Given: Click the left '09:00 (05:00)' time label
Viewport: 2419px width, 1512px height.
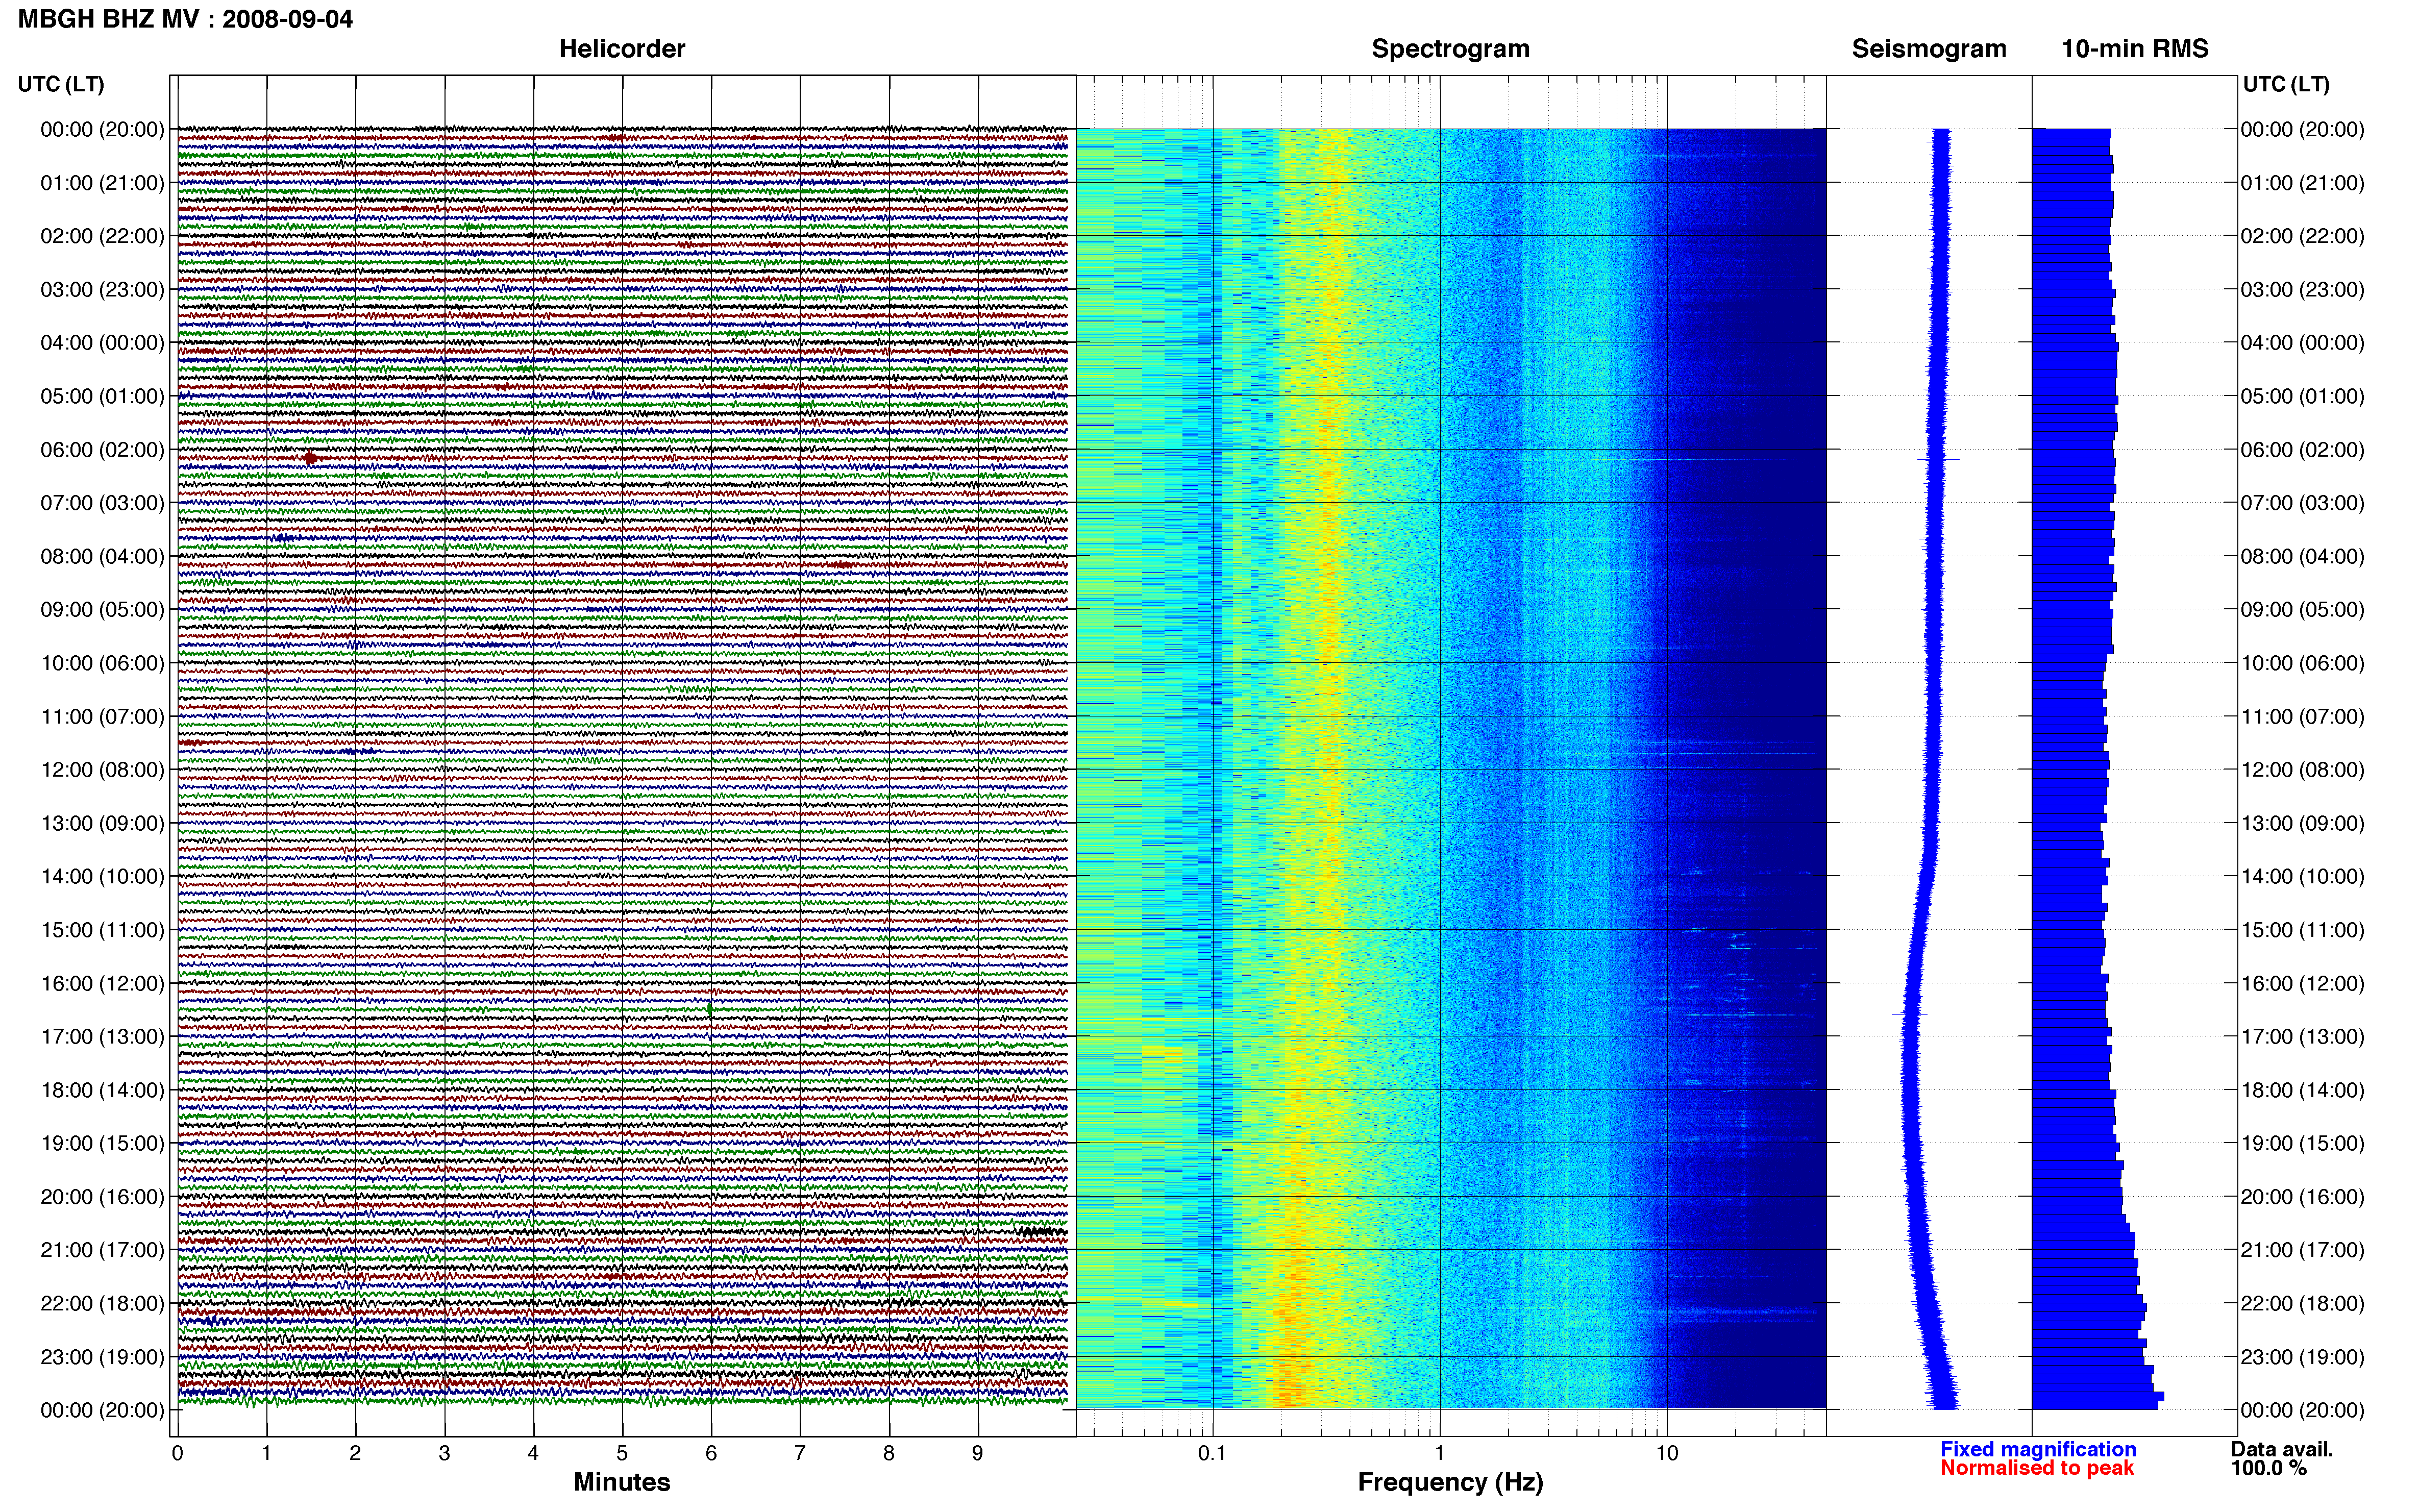Looking at the screenshot, I should click(102, 610).
